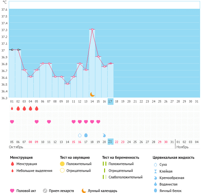Viewport: 203px width, 193px height.
Task: Click the Октябрь month label
Action: 16,147
